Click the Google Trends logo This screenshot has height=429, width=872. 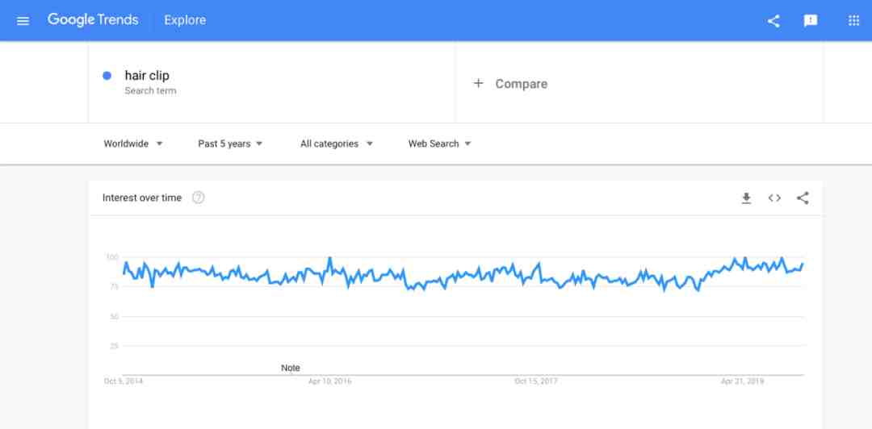pyautogui.click(x=93, y=20)
